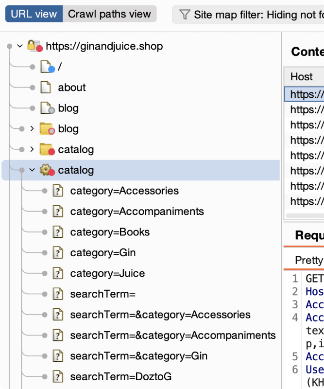Select searchTerm=&category=Gin entry
The height and width of the screenshot is (389, 324).
click(138, 356)
